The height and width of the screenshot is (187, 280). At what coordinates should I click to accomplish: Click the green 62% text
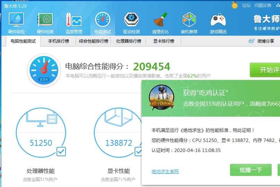(192, 76)
